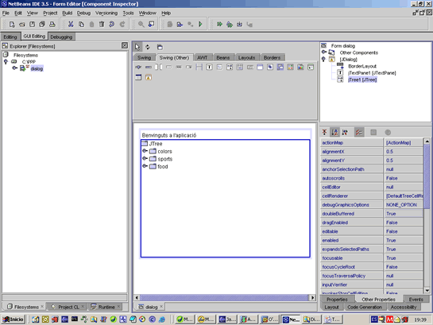Expand the sports node in JTree
Screen dimensions: 433x325
145,158
